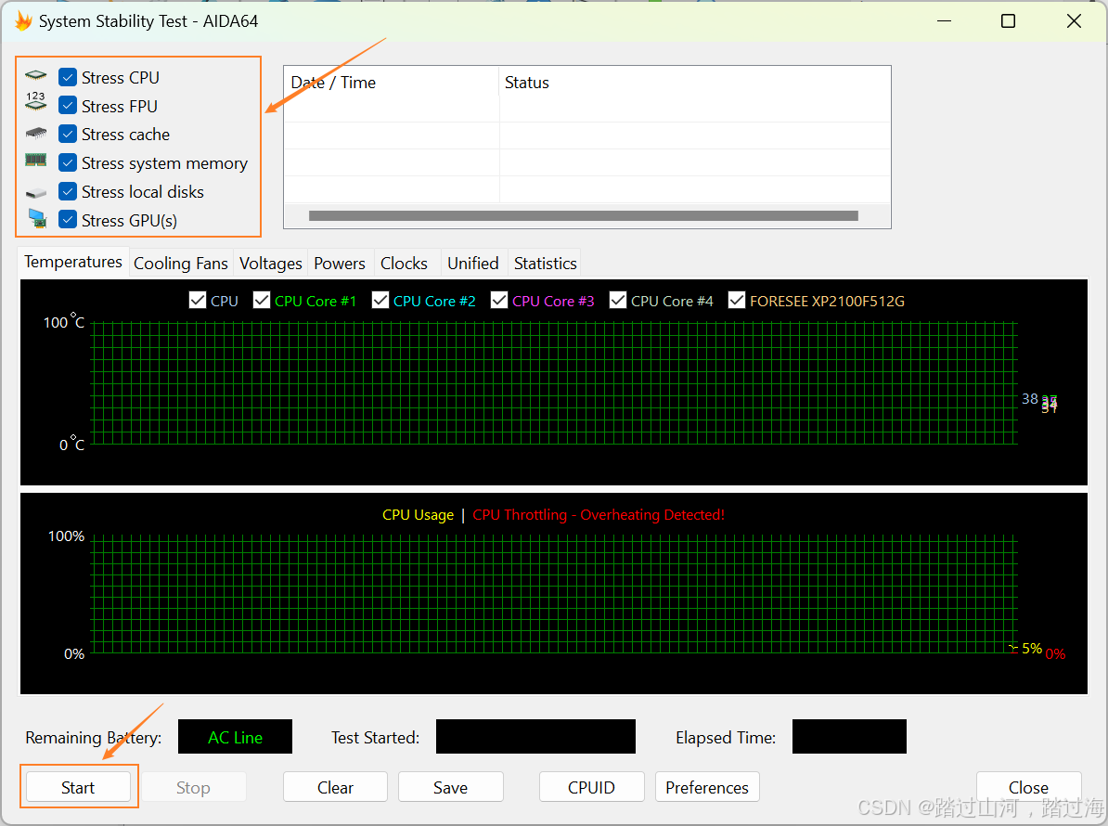This screenshot has width=1108, height=826.
Task: Open the Voltages tab
Action: (x=271, y=264)
